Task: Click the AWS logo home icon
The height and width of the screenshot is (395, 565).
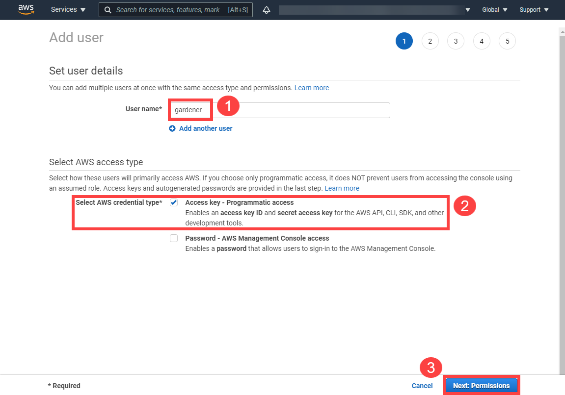Action: click(26, 10)
